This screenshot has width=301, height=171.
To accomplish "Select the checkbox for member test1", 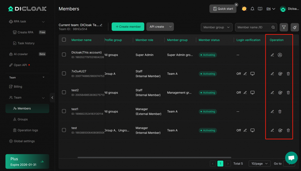I will tap(64, 111).
